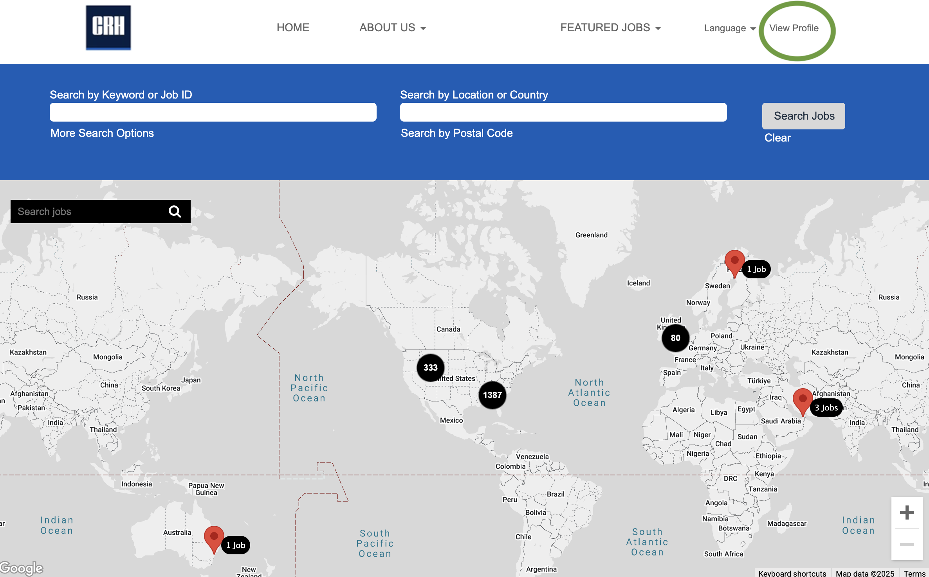
Task: Open map Terms link
Action: tap(915, 573)
